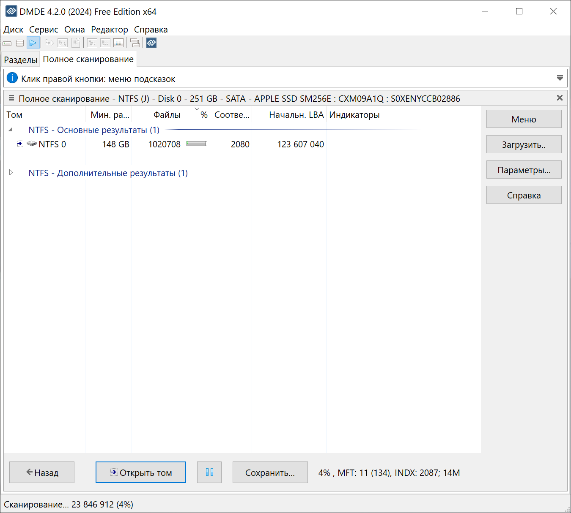Go back with Назад button
Image resolution: width=571 pixels, height=513 pixels.
pyautogui.click(x=42, y=472)
